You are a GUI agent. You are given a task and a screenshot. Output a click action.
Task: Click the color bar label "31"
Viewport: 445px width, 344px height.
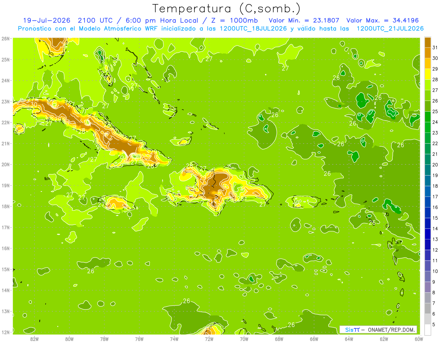coord(435,47)
